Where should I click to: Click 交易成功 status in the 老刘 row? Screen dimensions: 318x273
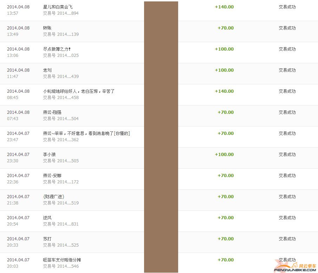[x=287, y=70]
